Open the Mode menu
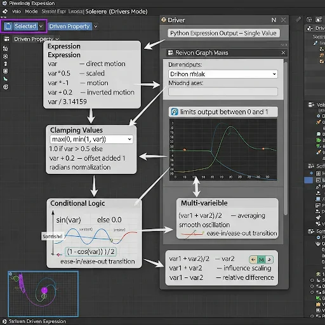Screen dimensions: 325x325 click(31, 11)
